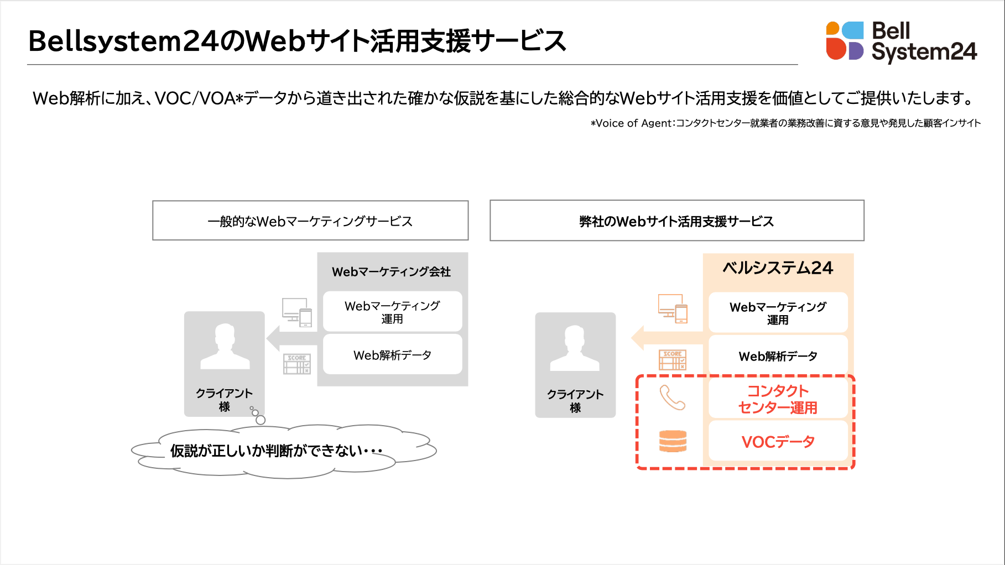This screenshot has height=565, width=1005.
Task: Select orange panel's Web解析データ box
Action: point(778,356)
